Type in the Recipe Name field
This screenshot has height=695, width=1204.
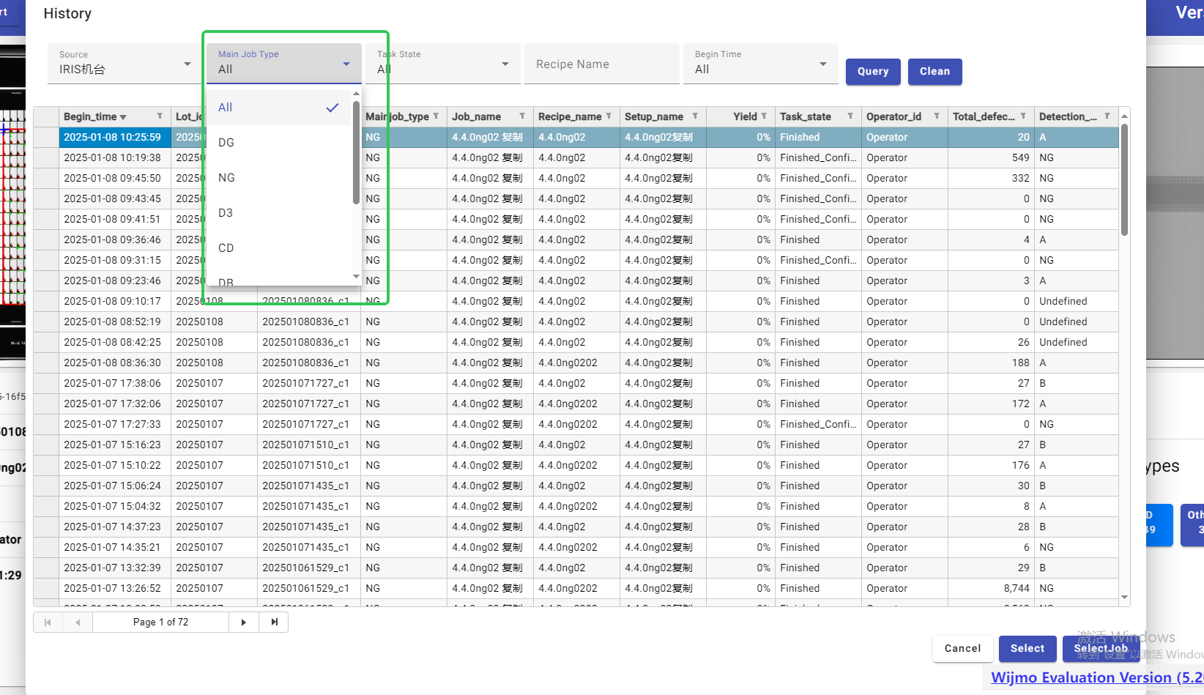601,64
